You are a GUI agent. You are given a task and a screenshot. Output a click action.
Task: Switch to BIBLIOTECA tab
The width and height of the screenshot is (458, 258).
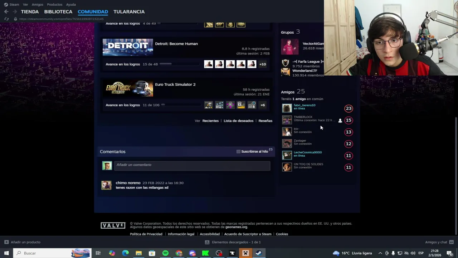(x=58, y=12)
